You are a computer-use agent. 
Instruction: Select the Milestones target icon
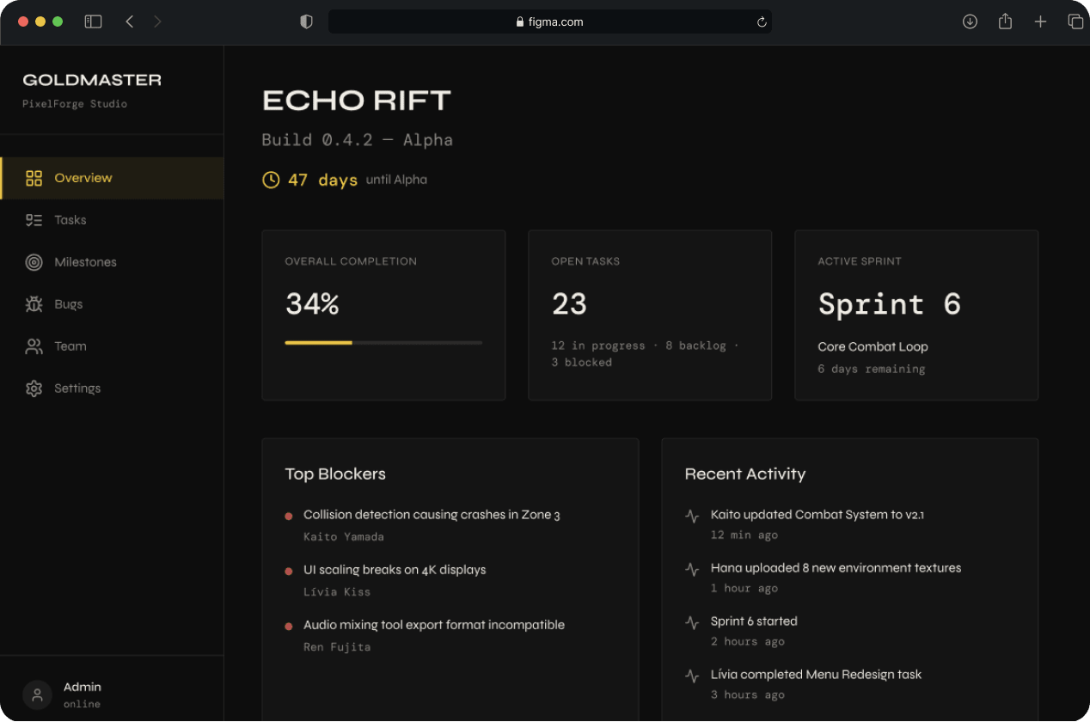click(x=34, y=262)
